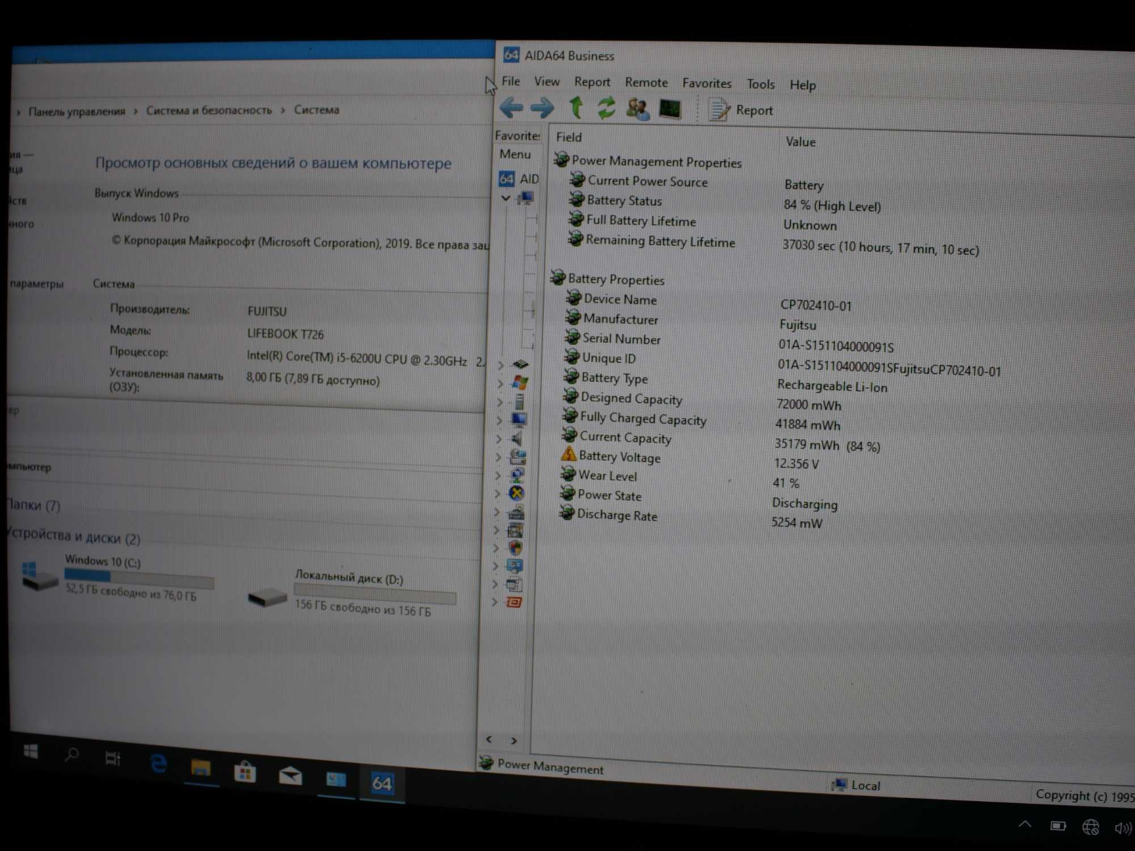The width and height of the screenshot is (1135, 851).
Task: Click the 'Система' breadcrumb in the System window
Action: [x=316, y=109]
